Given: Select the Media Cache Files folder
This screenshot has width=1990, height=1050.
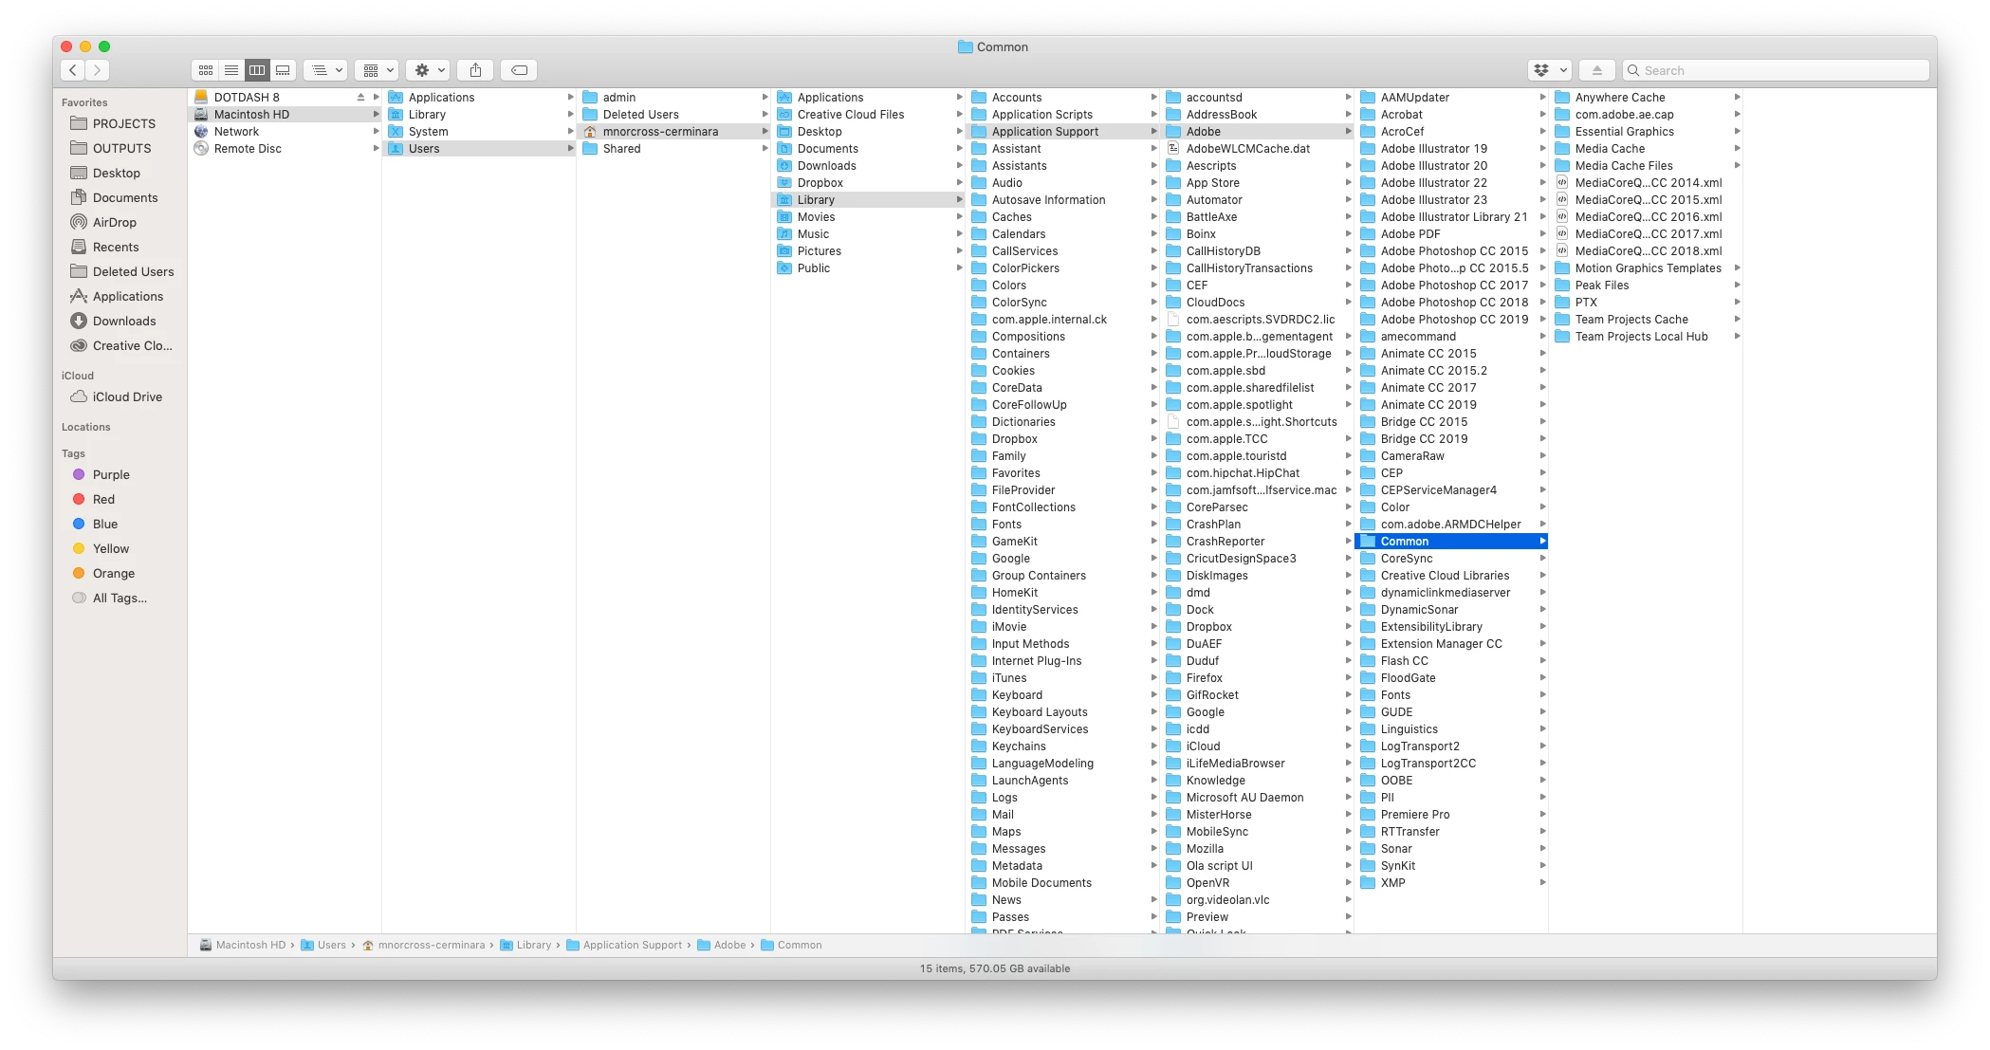Looking at the screenshot, I should coord(1623,166).
